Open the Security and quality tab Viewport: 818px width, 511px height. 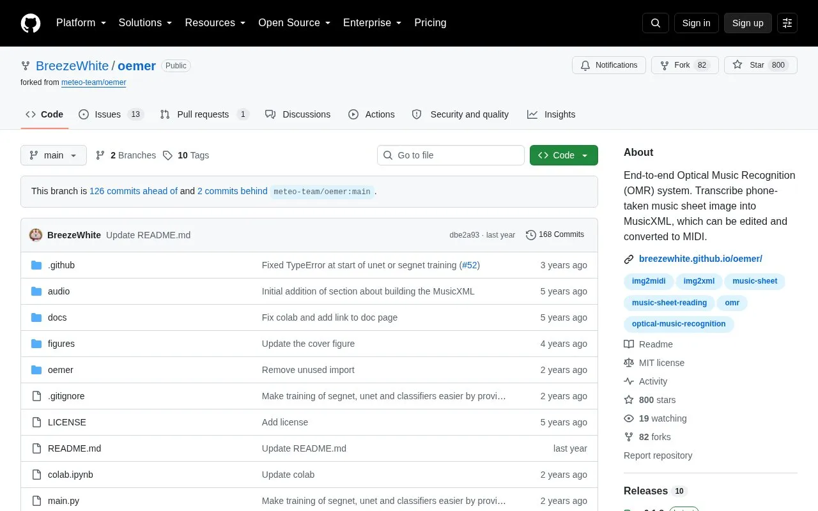coord(460,114)
